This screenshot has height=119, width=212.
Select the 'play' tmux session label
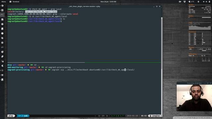pos(11,116)
